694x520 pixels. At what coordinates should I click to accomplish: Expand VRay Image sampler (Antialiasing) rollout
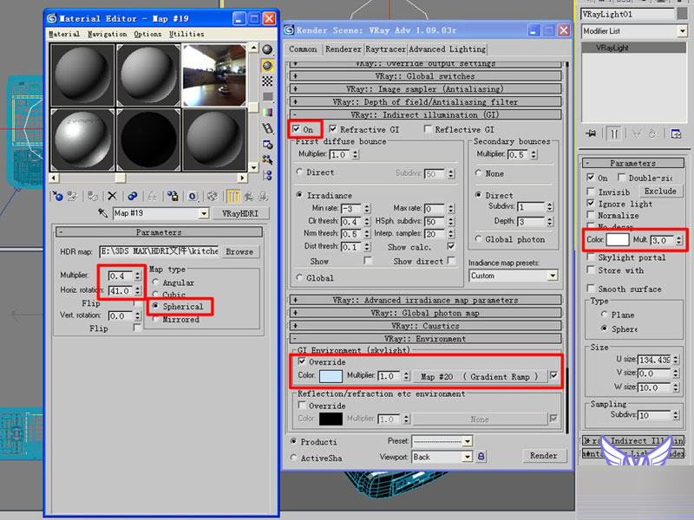pyautogui.click(x=425, y=89)
